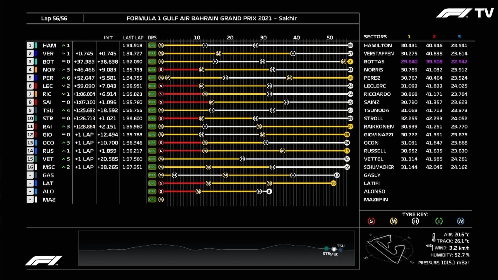The width and height of the screenshot is (498, 280).
Task: Click wet tyre icon in tyre key
Action: point(460,221)
